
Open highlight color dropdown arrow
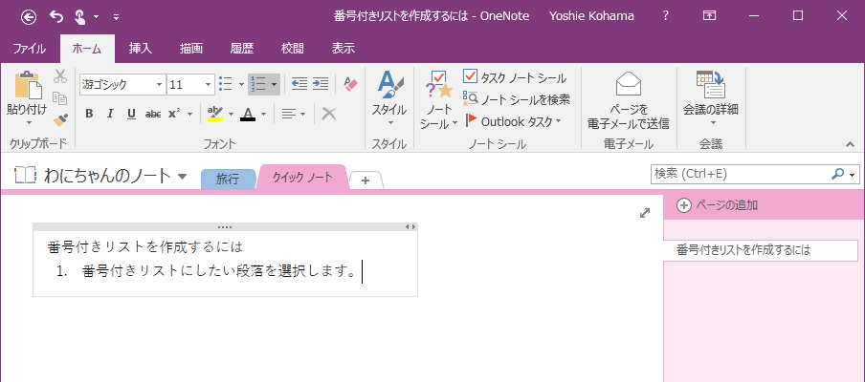coord(231,115)
